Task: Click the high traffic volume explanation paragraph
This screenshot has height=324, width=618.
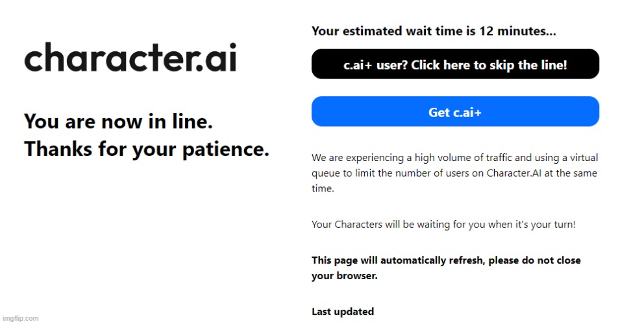Action: click(455, 173)
